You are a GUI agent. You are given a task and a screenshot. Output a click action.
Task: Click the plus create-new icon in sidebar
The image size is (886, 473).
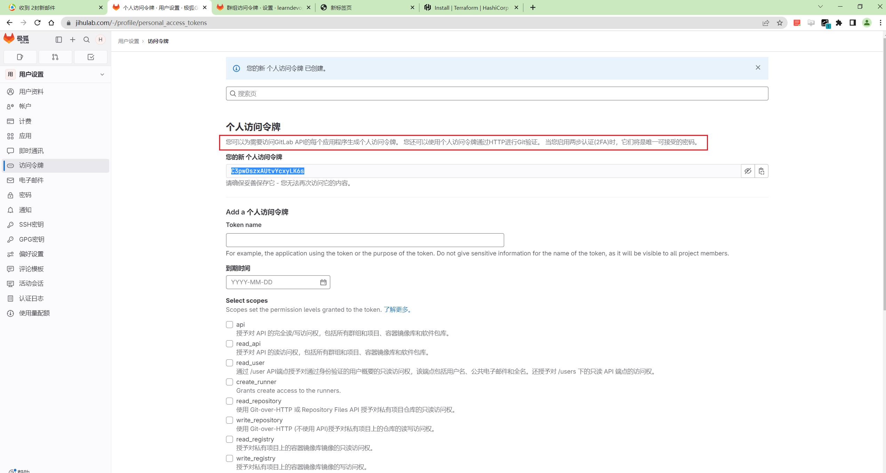point(73,40)
